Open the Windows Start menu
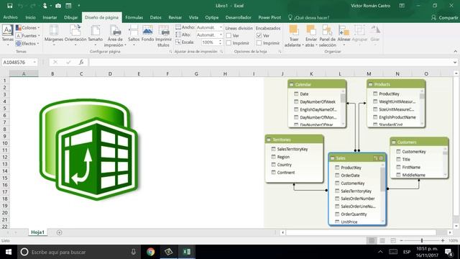 (9, 252)
